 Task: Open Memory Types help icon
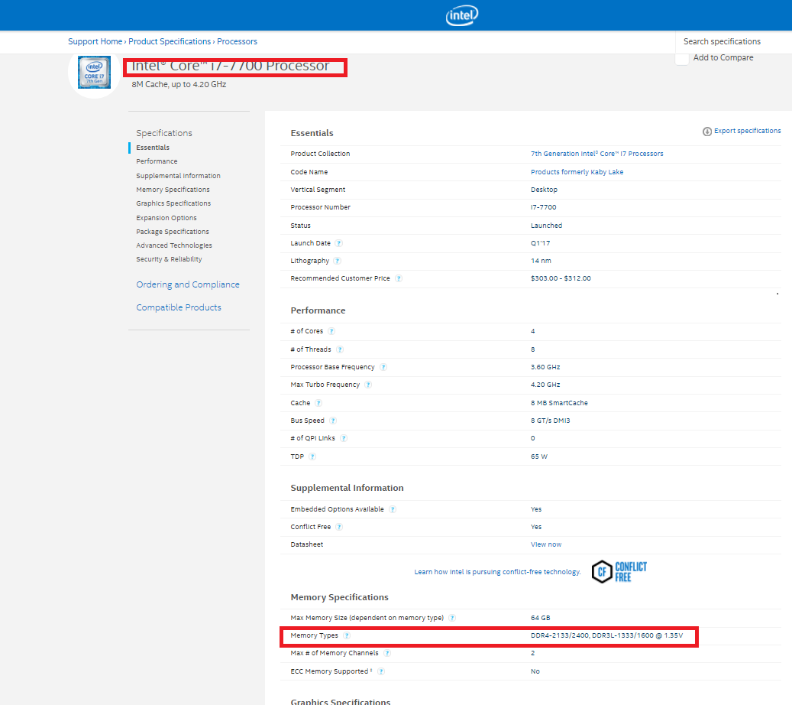coord(347,635)
